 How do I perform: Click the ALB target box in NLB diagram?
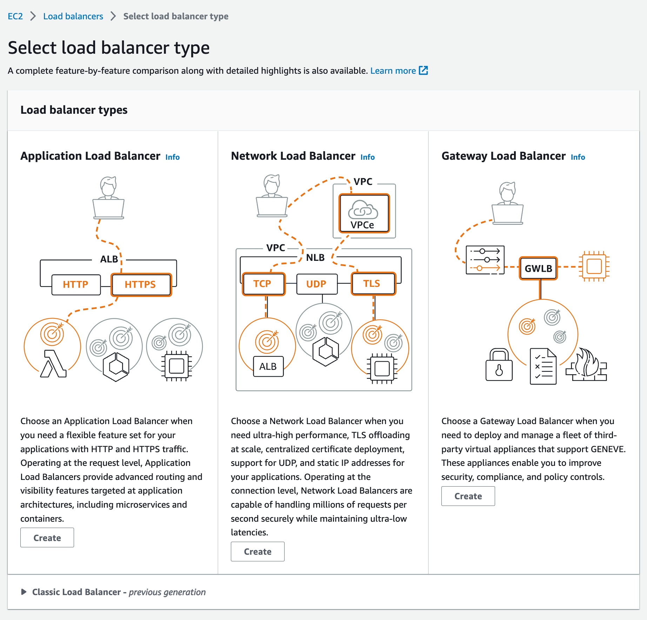click(x=268, y=366)
